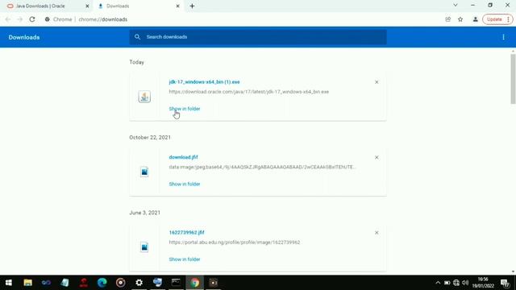Click the Downloads page title

[x=24, y=38]
